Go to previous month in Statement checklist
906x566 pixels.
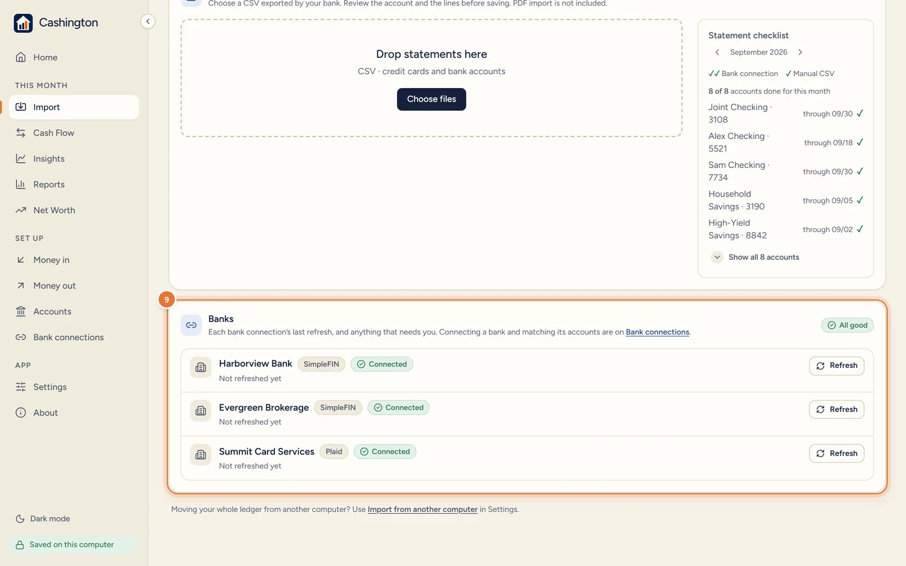tap(717, 52)
